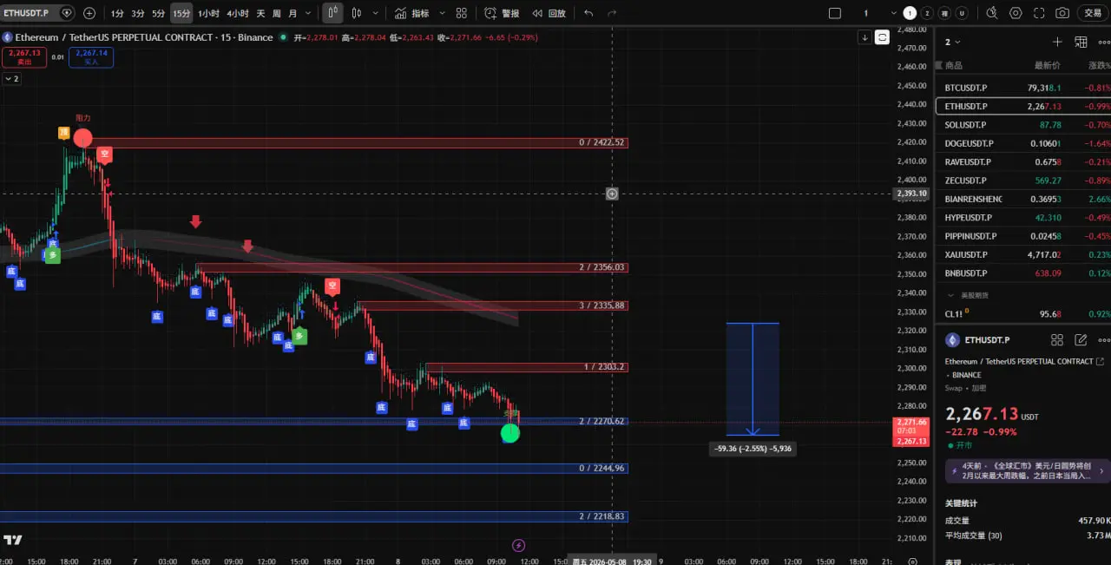1111x565 pixels.
Task: Toggle the auto-fit price scale icon
Action: click(x=882, y=36)
